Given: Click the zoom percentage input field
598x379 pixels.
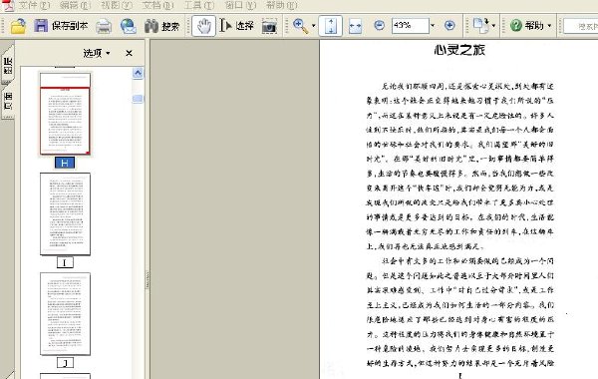Looking at the screenshot, I should 411,26.
